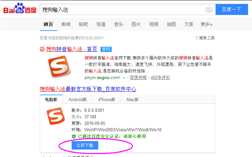Switch to the iPhone版 tab

coord(107,99)
